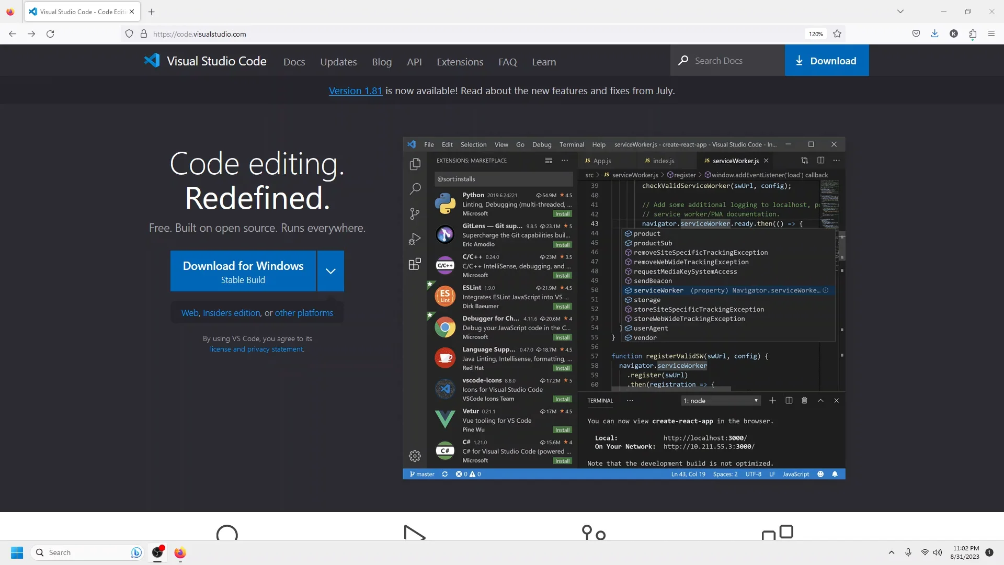Open the '1: node' terminal dropdown
1004x565 pixels.
[721, 400]
